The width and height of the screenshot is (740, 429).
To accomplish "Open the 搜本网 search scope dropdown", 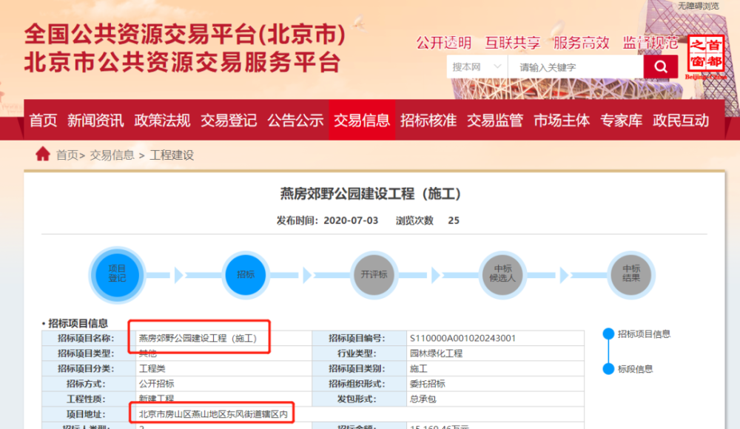I will (477, 67).
